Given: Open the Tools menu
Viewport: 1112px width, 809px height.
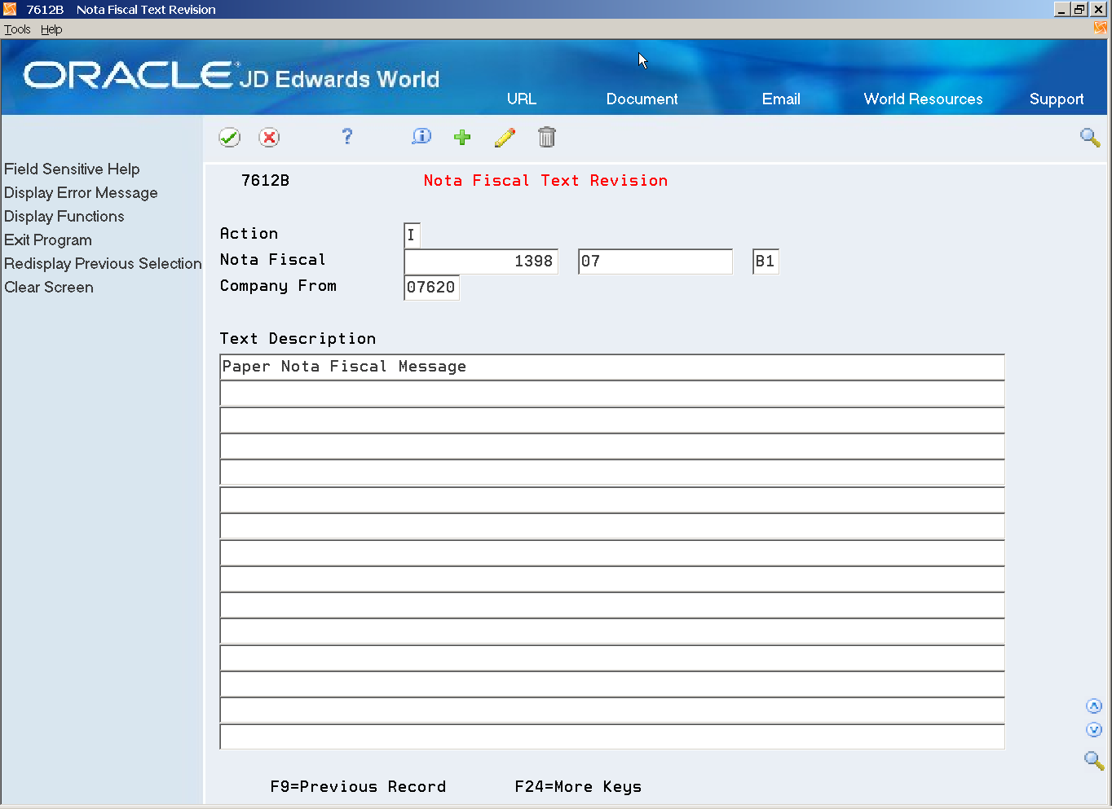Looking at the screenshot, I should (17, 29).
